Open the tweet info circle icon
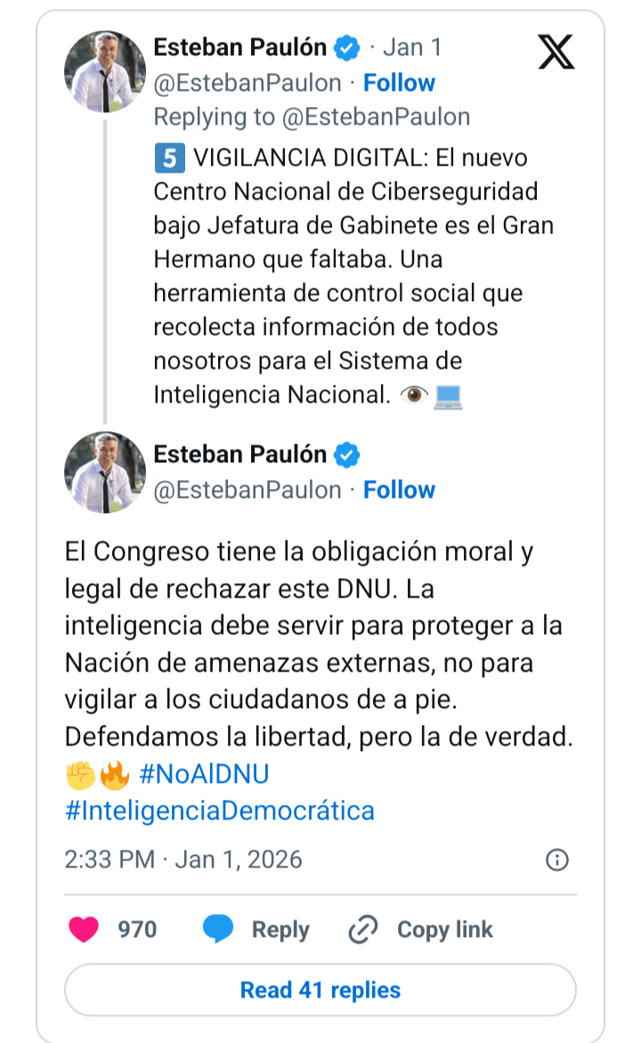 click(x=556, y=860)
